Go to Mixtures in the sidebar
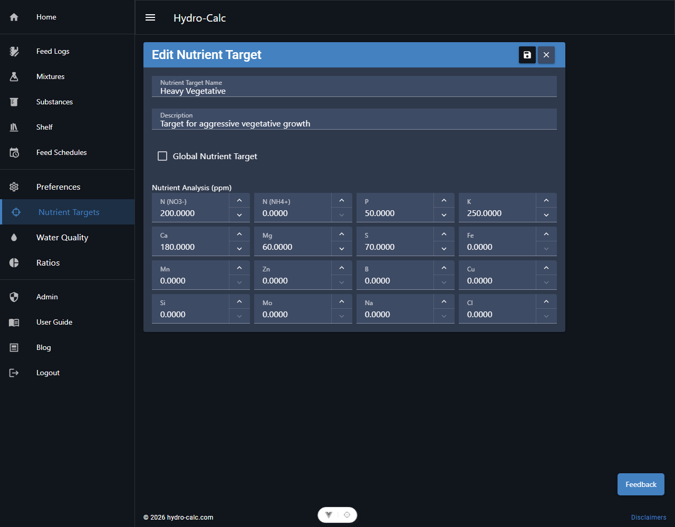675x527 pixels. pyautogui.click(x=67, y=76)
